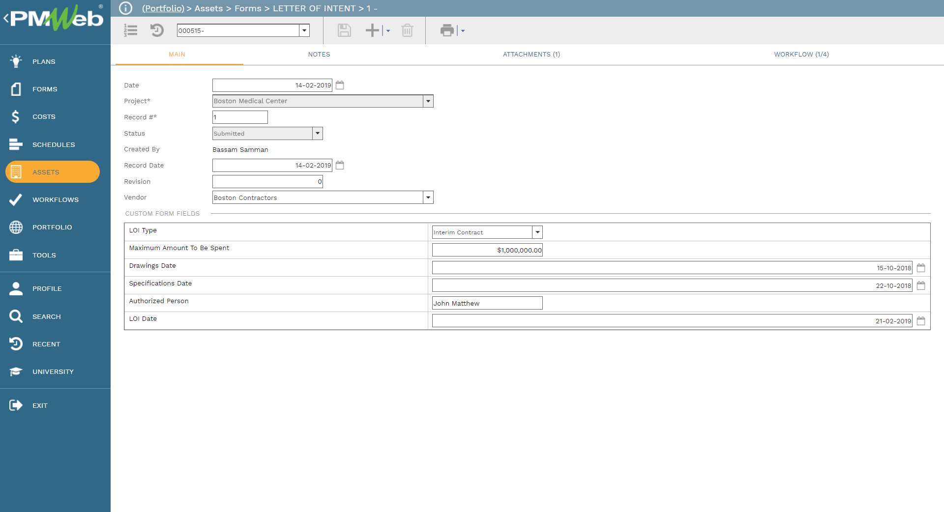The width and height of the screenshot is (944, 512).
Task: Click the numbered list view icon
Action: tap(131, 30)
